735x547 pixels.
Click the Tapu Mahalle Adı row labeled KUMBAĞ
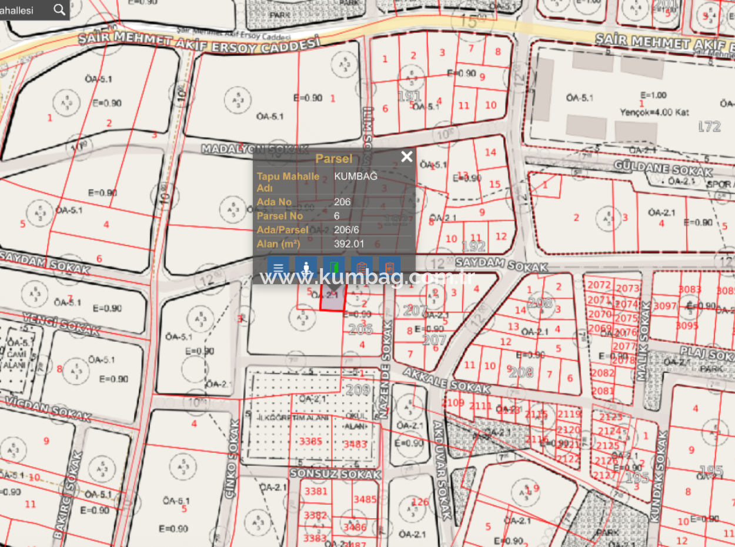click(355, 176)
